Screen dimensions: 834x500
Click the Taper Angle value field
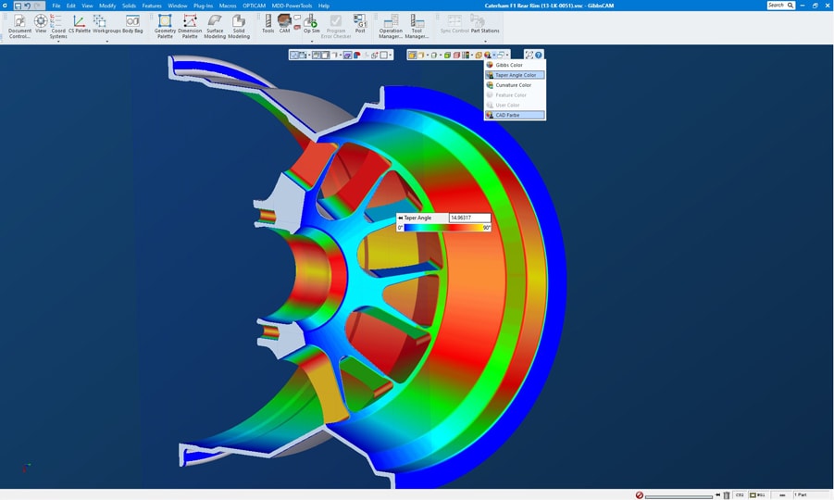469,218
